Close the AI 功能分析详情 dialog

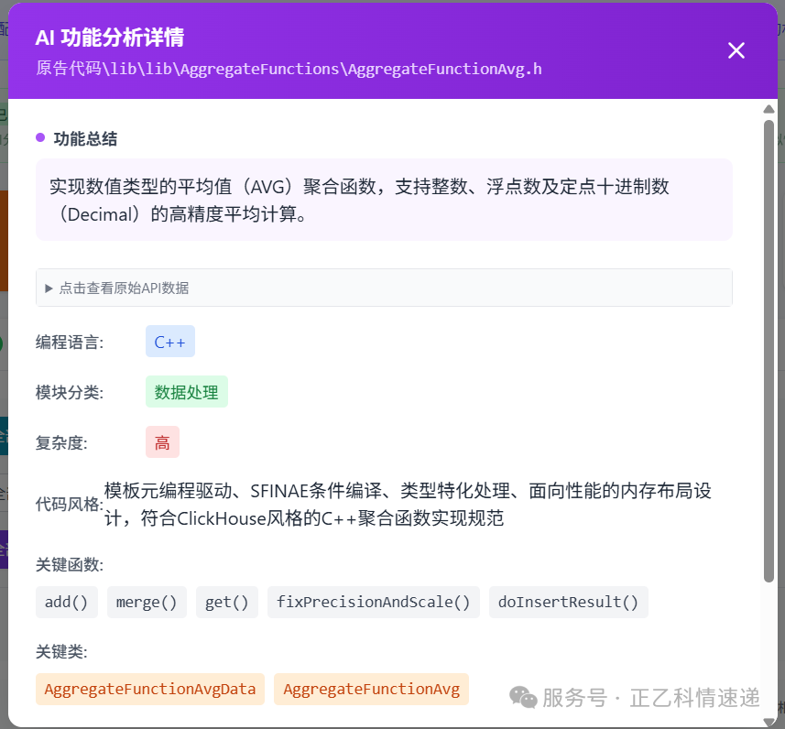point(736,50)
